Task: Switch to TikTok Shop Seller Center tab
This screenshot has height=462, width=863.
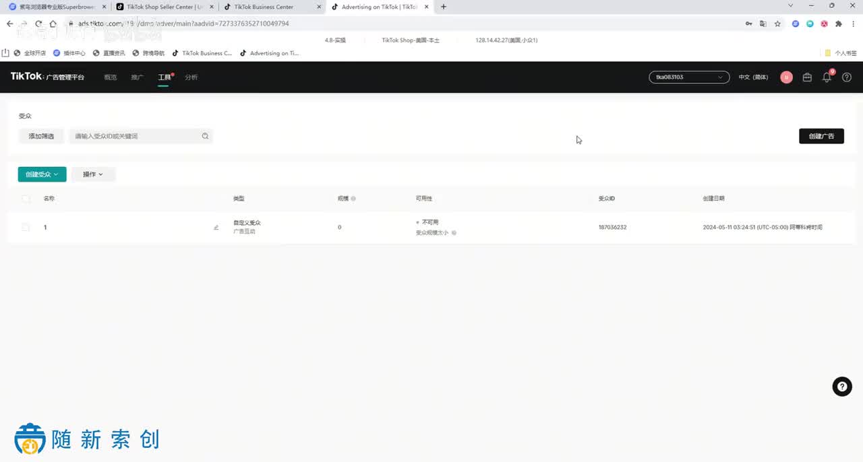Action: (x=165, y=7)
